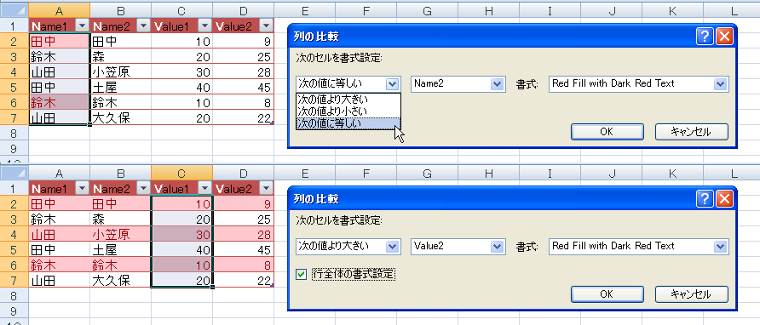The height and width of the screenshot is (325, 760).
Task: Expand Value2 column dropdown in lower dialog
Action: coord(498,247)
